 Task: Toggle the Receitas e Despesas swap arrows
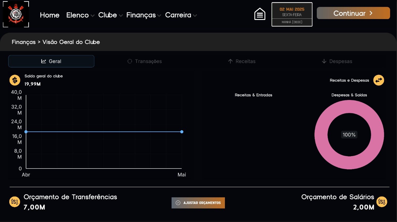pyautogui.click(x=378, y=80)
